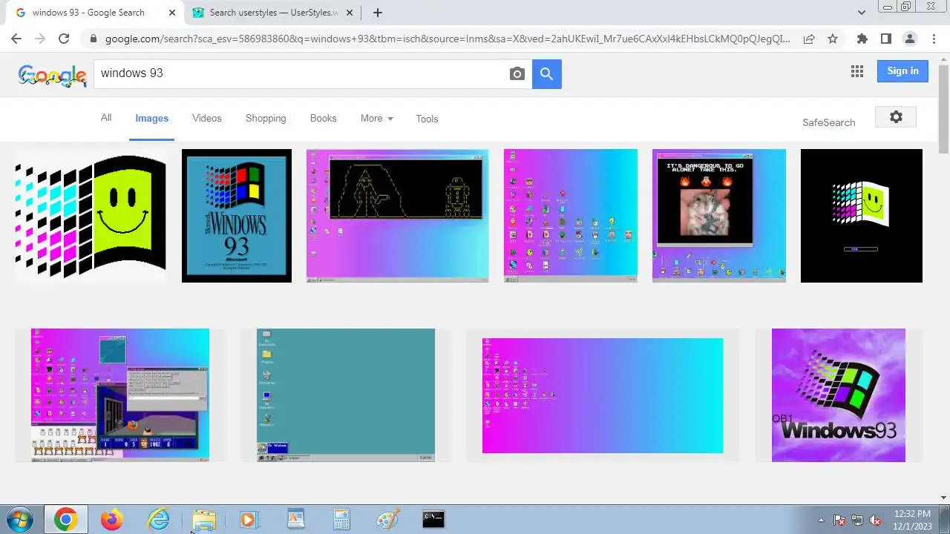
Task: Click the camera search by image icon
Action: [x=517, y=73]
